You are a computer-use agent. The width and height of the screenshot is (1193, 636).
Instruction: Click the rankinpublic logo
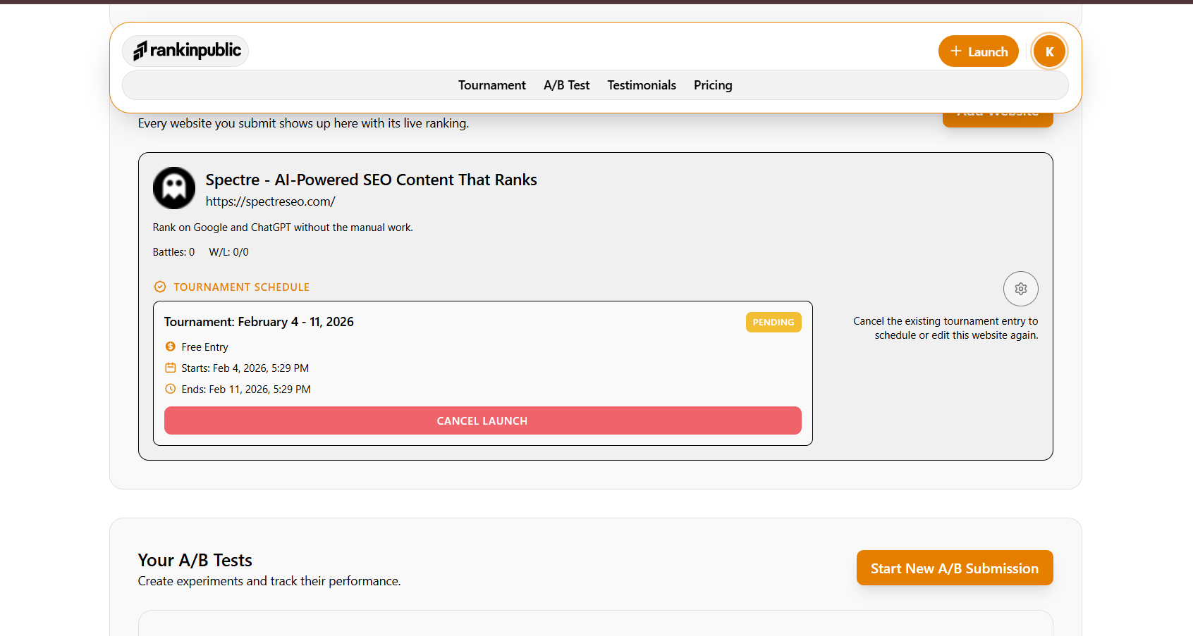click(x=186, y=51)
